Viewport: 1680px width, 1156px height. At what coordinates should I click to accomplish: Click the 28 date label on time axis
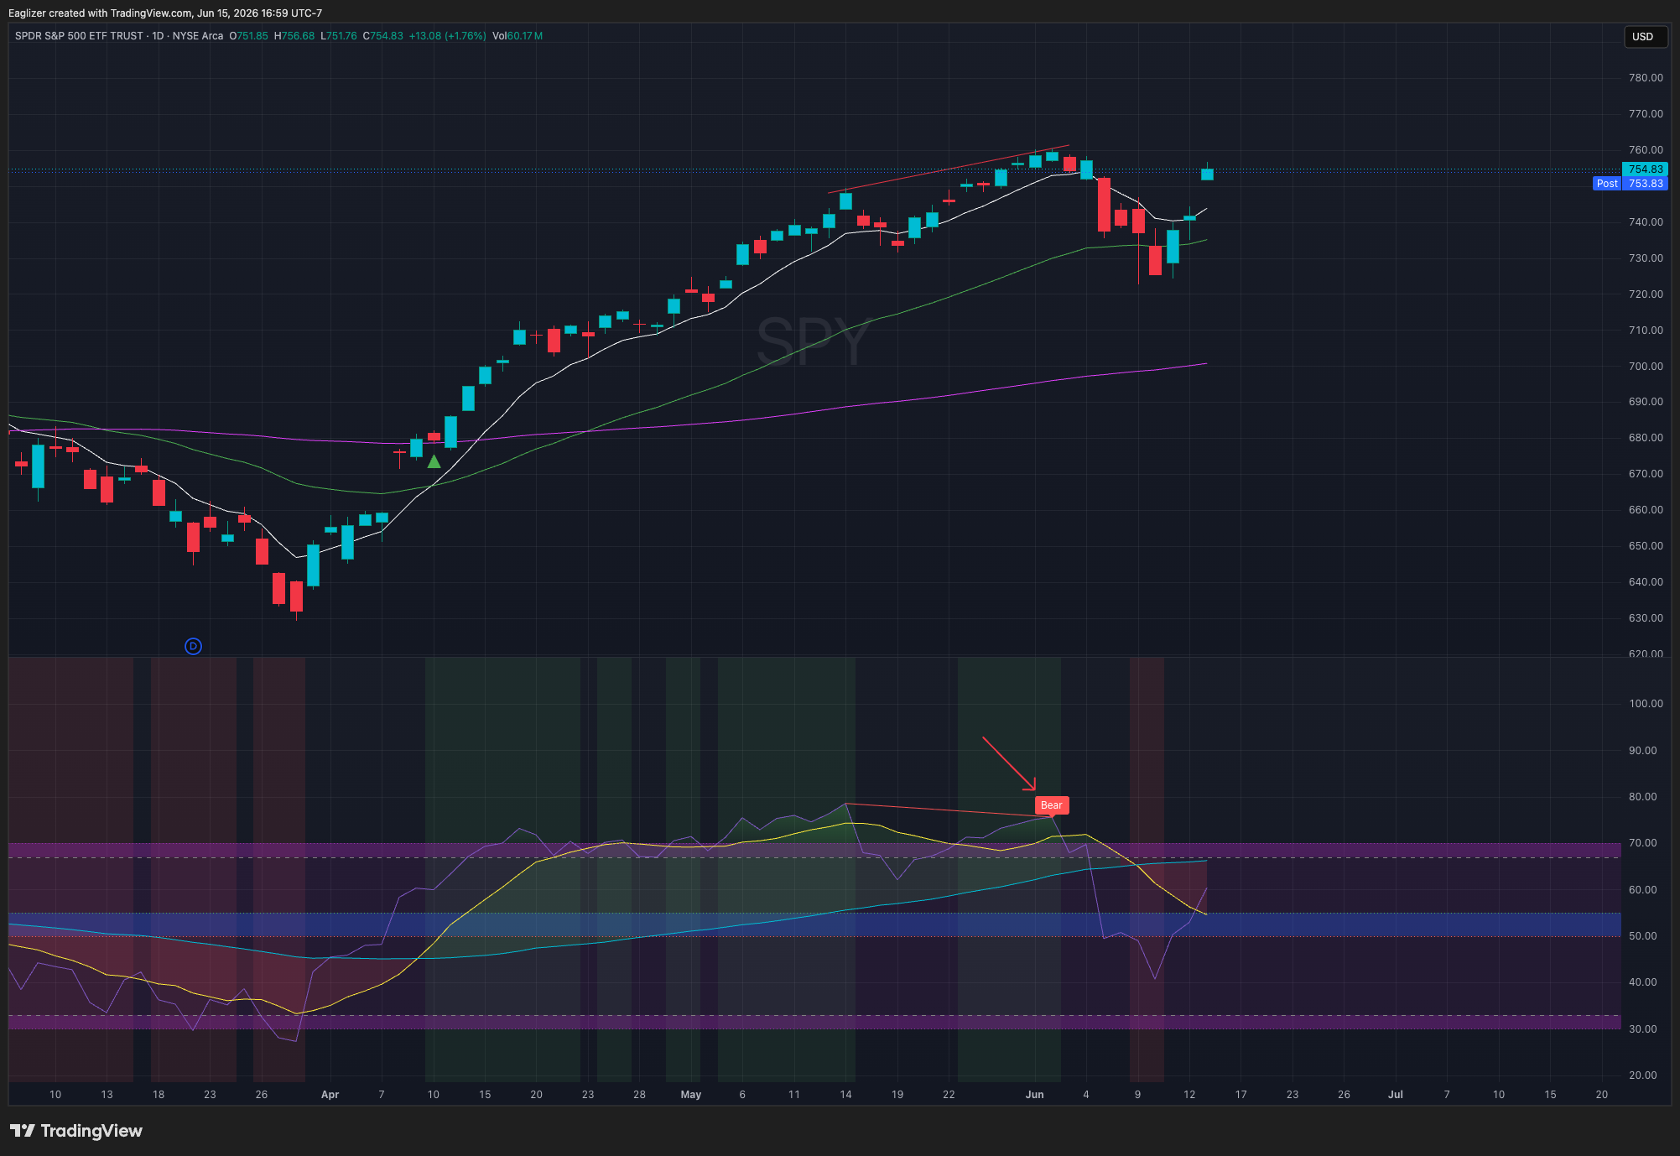(x=639, y=1095)
